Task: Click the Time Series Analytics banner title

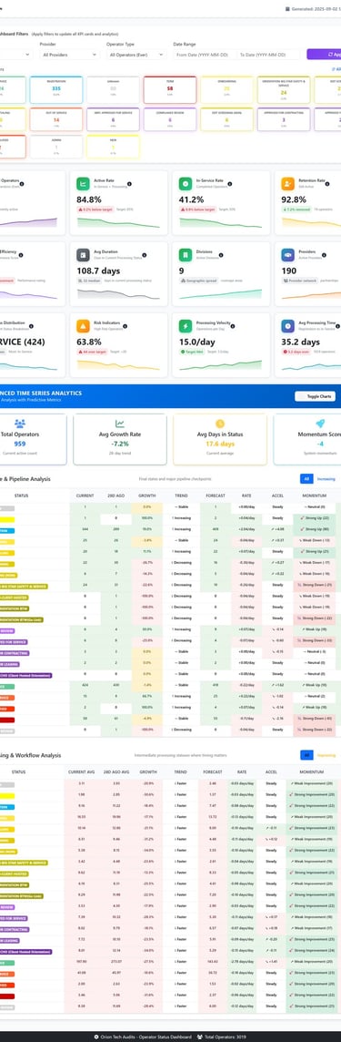Action: point(41,393)
